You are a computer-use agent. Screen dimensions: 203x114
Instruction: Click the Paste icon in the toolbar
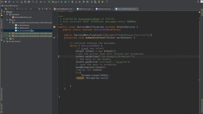point(29,2)
